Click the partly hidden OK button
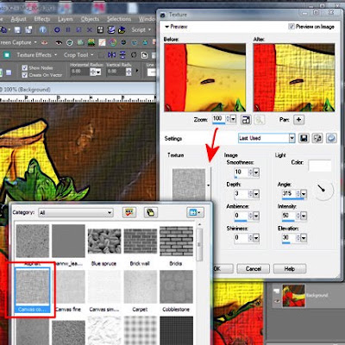 tap(223, 269)
